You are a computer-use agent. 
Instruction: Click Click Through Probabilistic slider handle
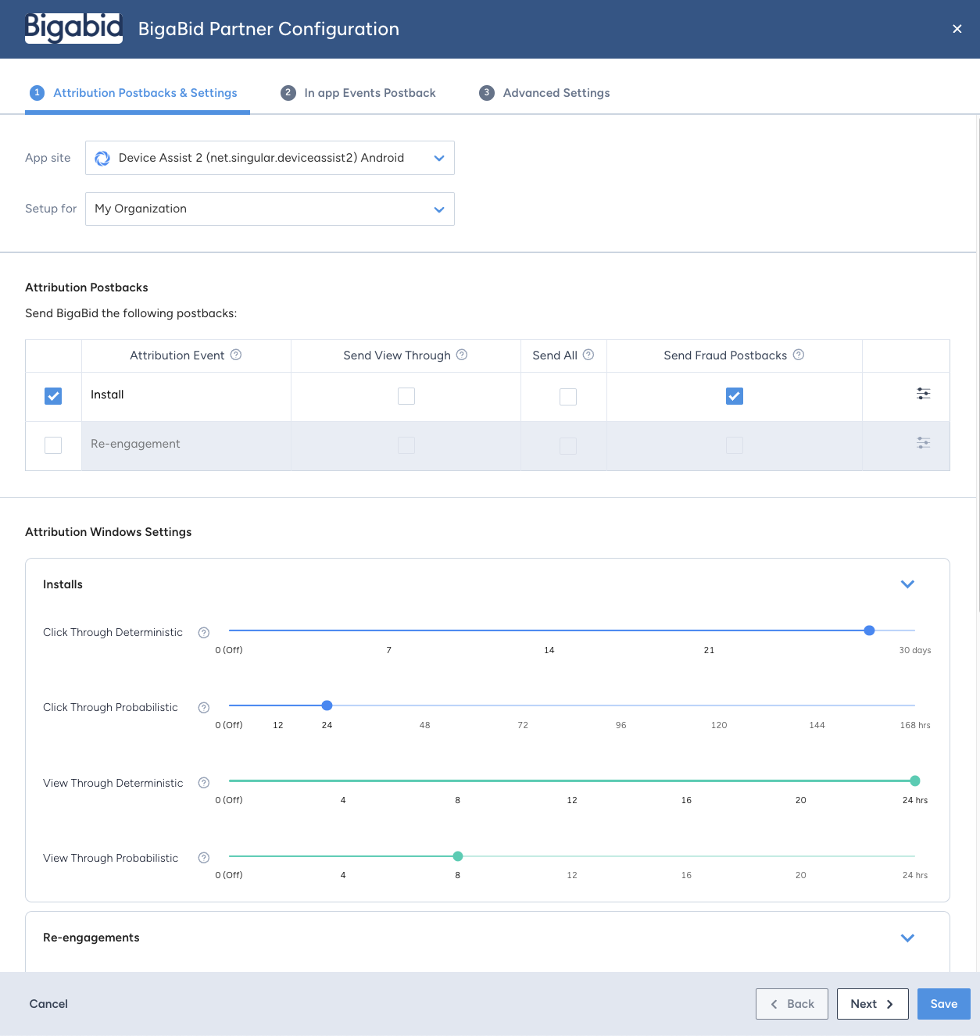pos(327,706)
